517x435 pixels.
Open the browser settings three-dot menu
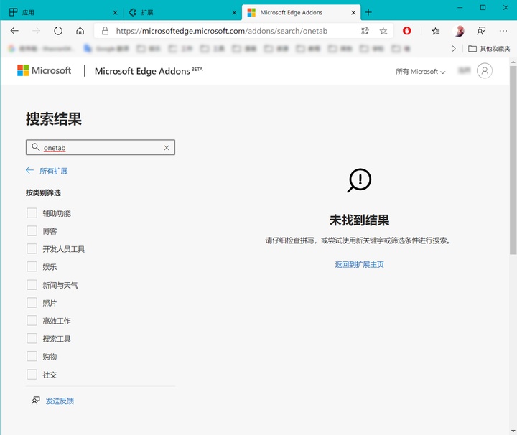pyautogui.click(x=503, y=31)
